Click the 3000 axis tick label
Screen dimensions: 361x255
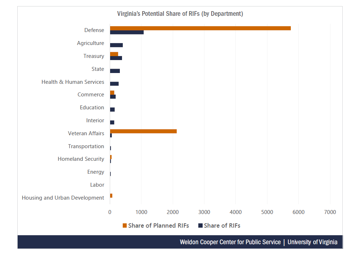click(204, 212)
